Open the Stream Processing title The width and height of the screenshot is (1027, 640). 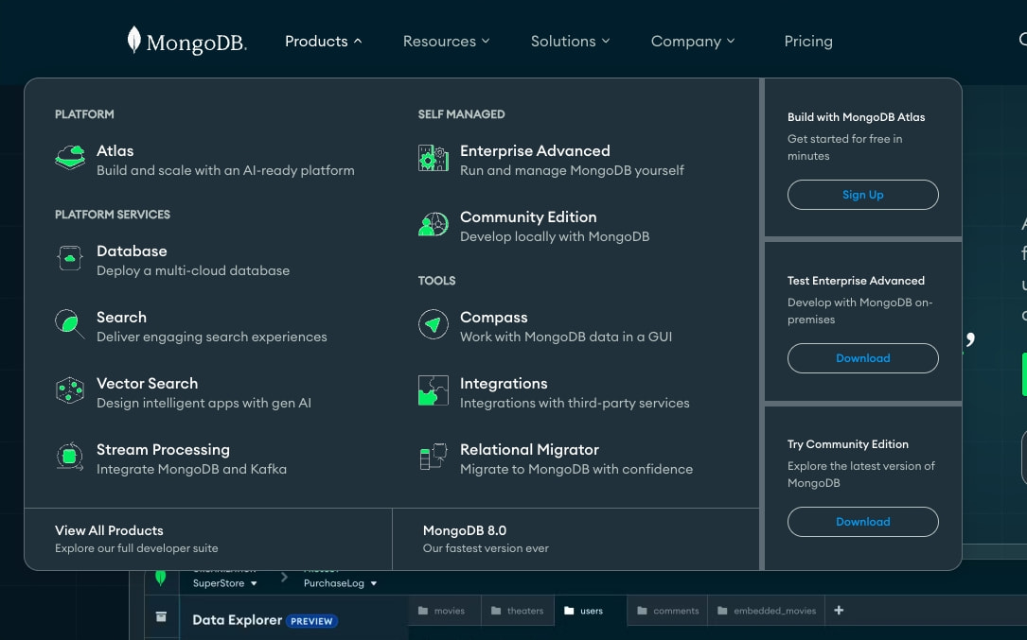tap(163, 450)
